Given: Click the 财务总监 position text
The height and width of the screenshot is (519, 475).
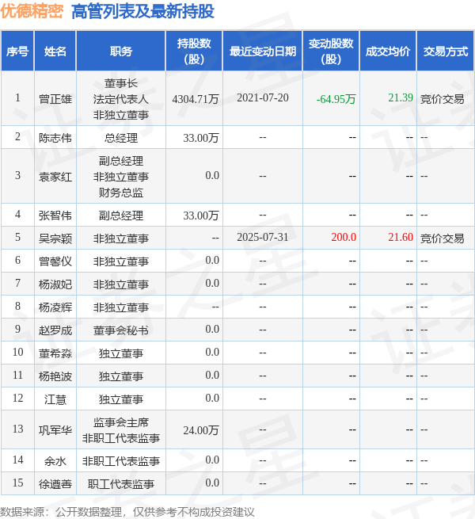Looking at the screenshot, I should tap(121, 193).
